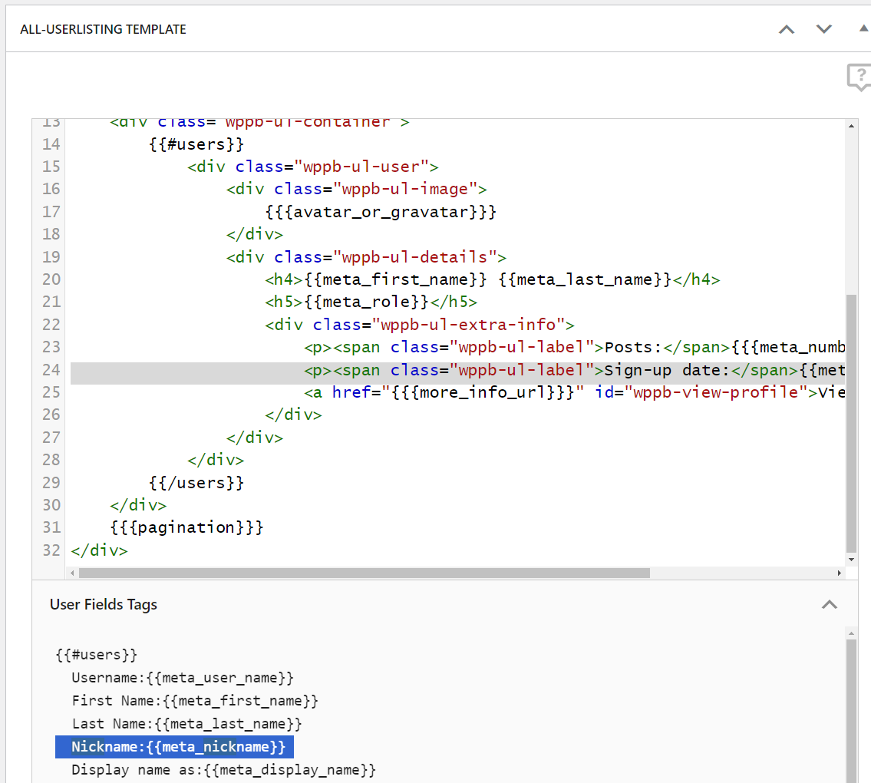Select the Username:{{meta_user_name}} tag
Screen dimensions: 871x783
coord(183,678)
